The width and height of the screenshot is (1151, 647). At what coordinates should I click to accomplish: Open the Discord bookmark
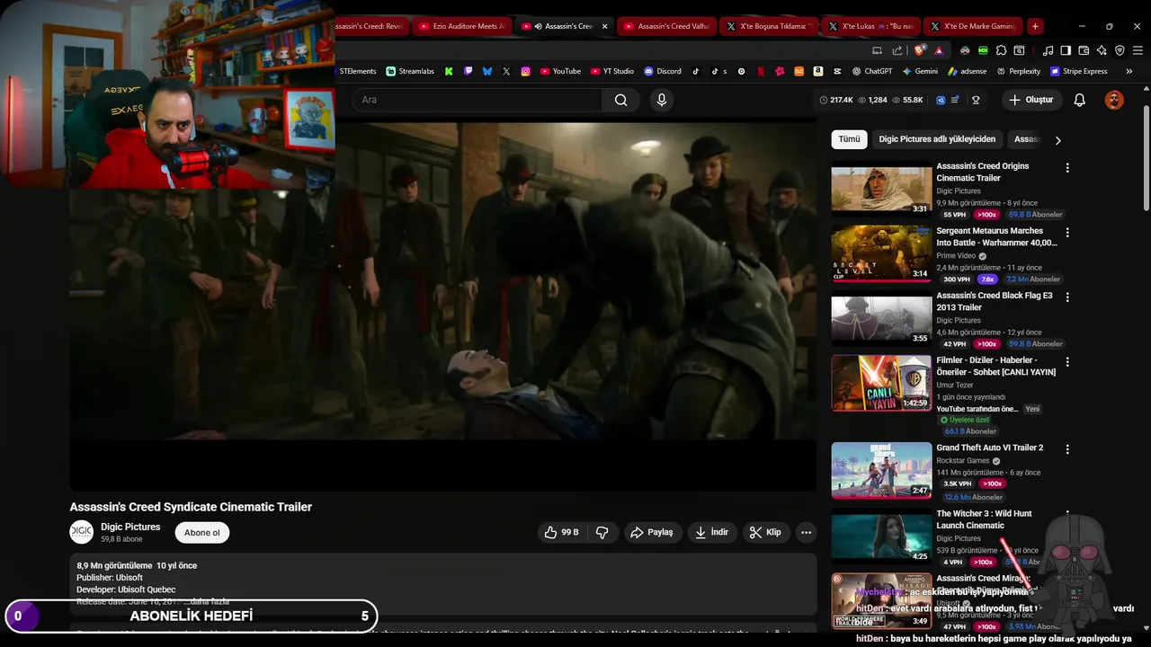[x=663, y=71]
